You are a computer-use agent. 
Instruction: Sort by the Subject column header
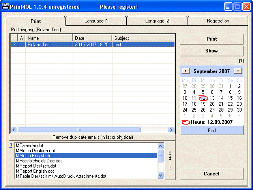point(143,38)
